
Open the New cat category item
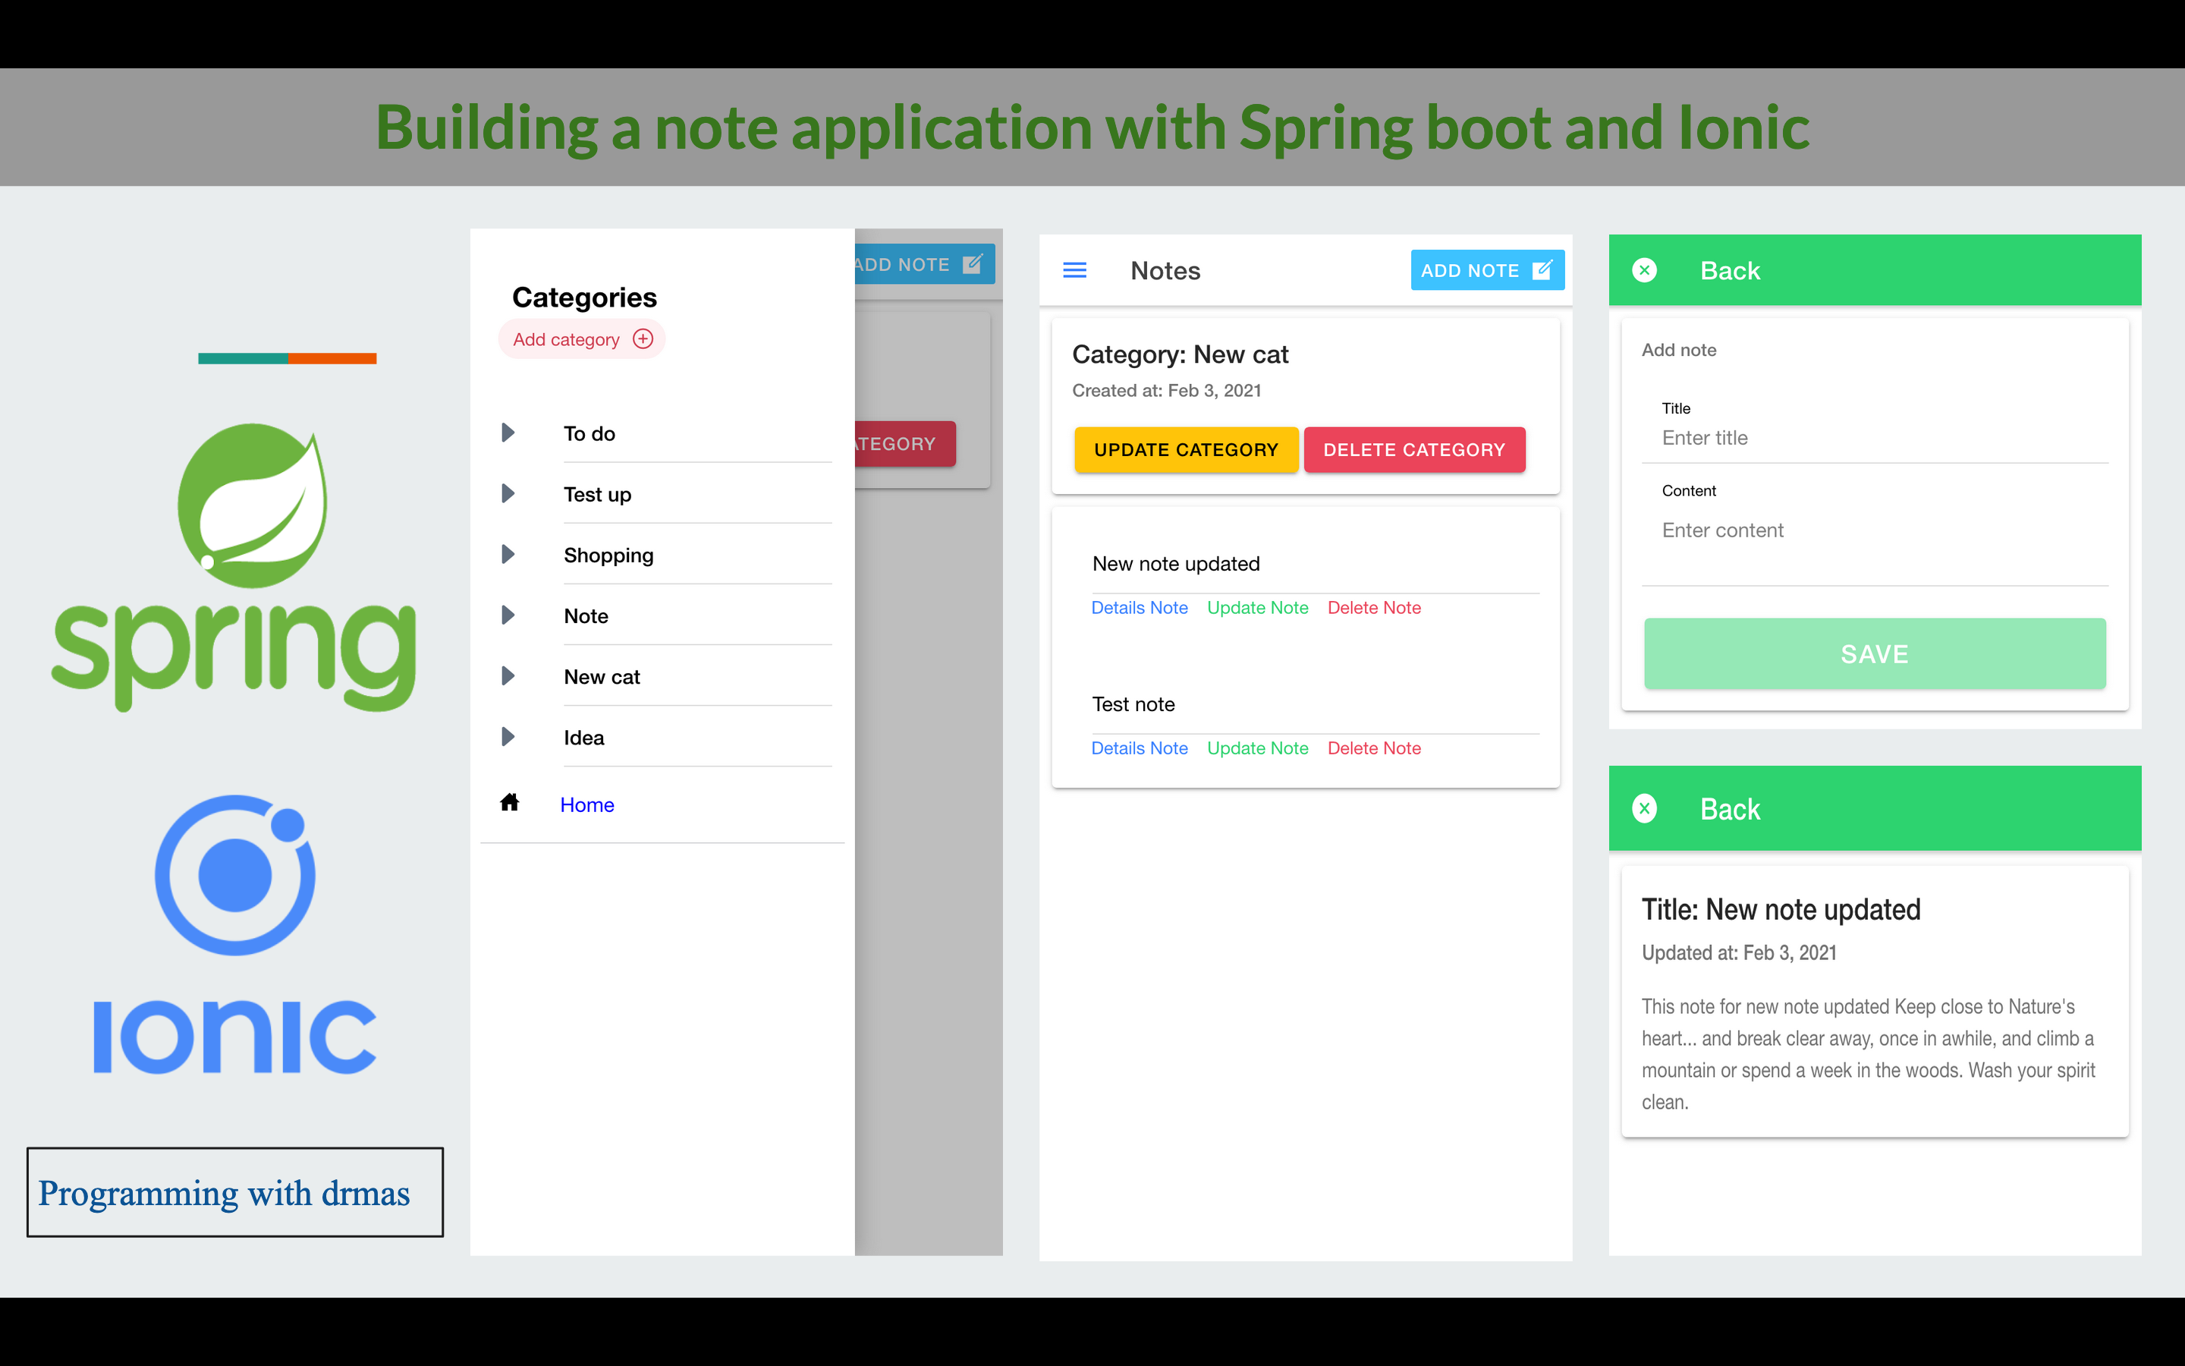[602, 677]
